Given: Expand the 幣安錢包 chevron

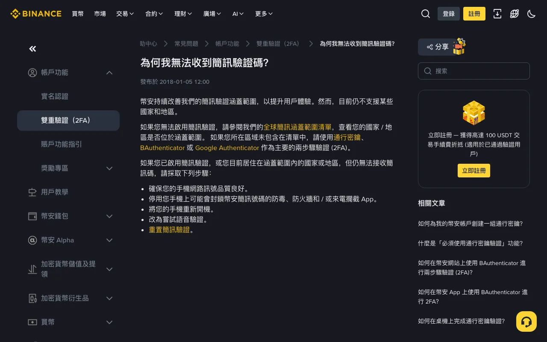Looking at the screenshot, I should pos(109,216).
